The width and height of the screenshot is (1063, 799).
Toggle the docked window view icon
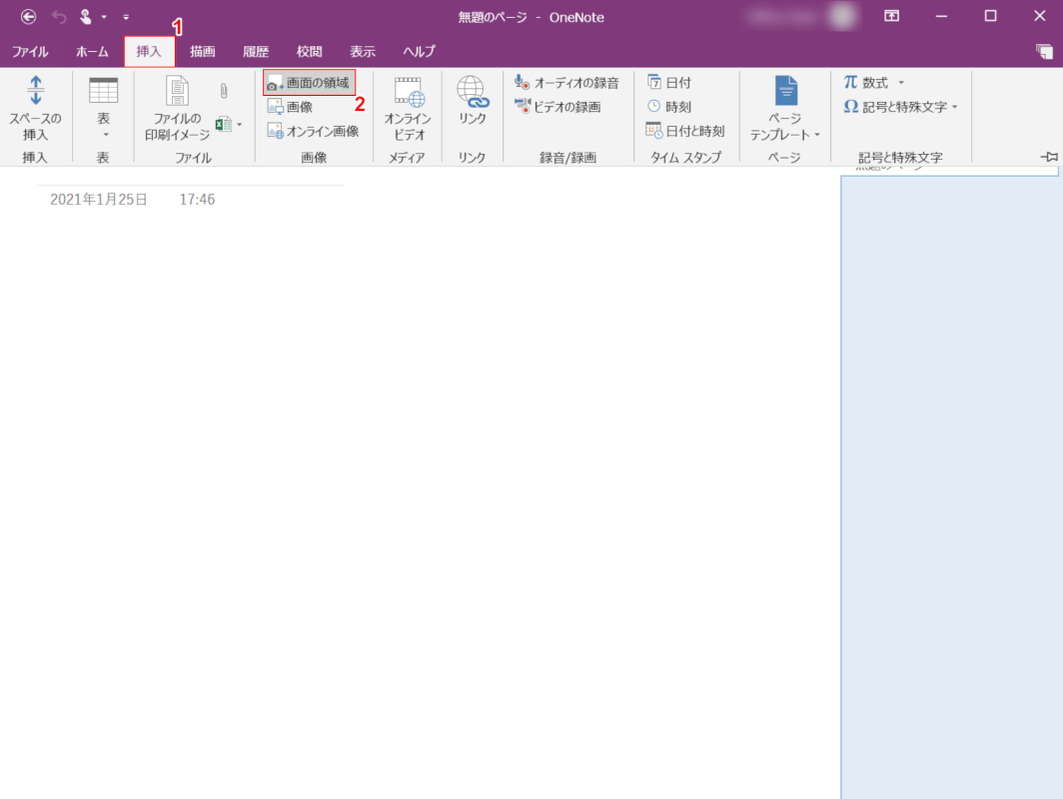pos(1044,51)
